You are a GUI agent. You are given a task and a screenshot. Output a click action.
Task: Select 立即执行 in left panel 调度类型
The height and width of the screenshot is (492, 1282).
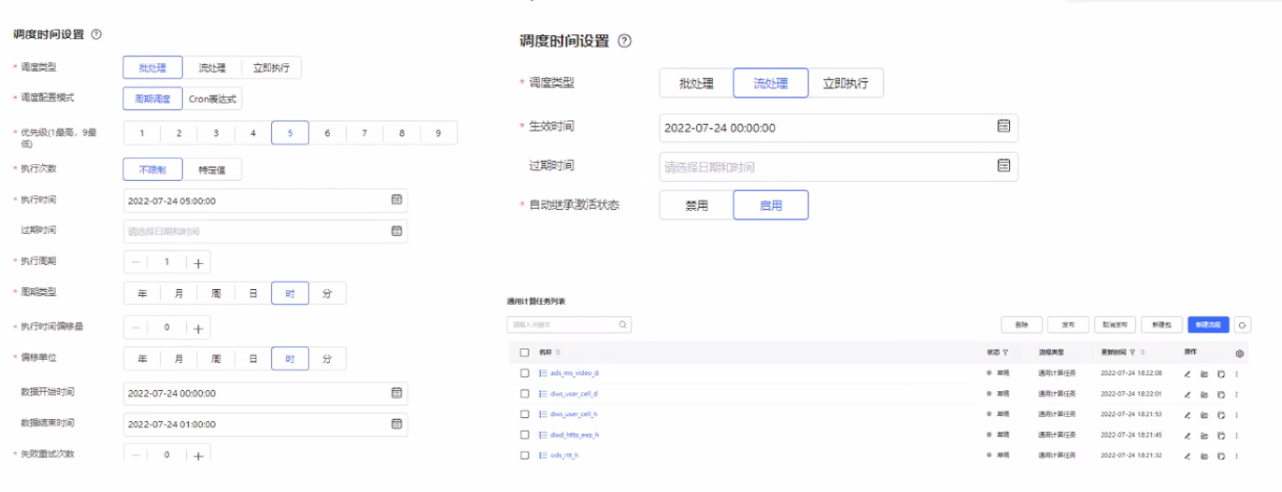pos(271,67)
